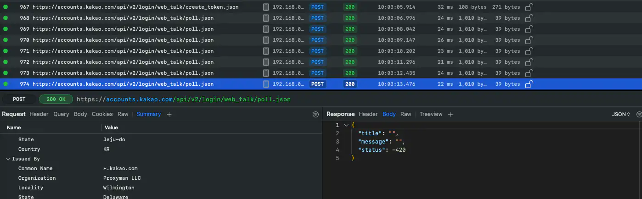642x199 pixels.
Task: Click the timestamp 10:03:13.476
Action: pos(397,84)
